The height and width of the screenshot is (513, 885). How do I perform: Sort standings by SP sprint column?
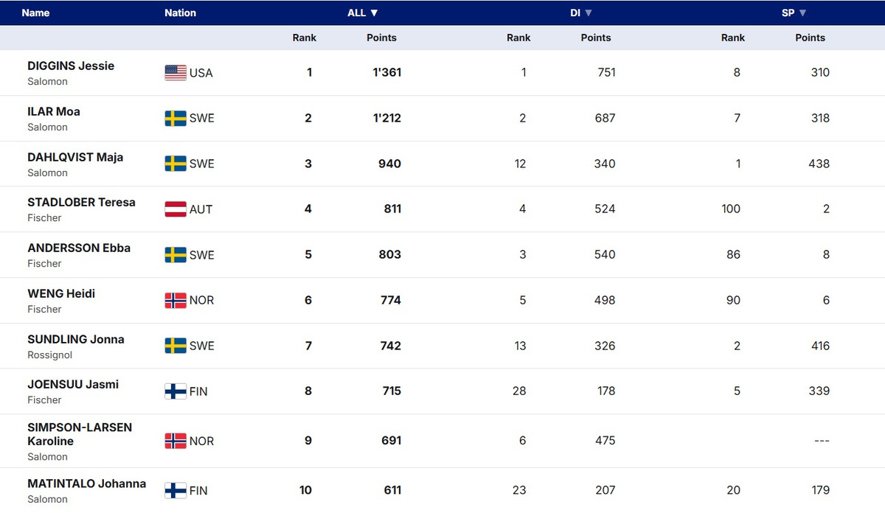point(794,13)
